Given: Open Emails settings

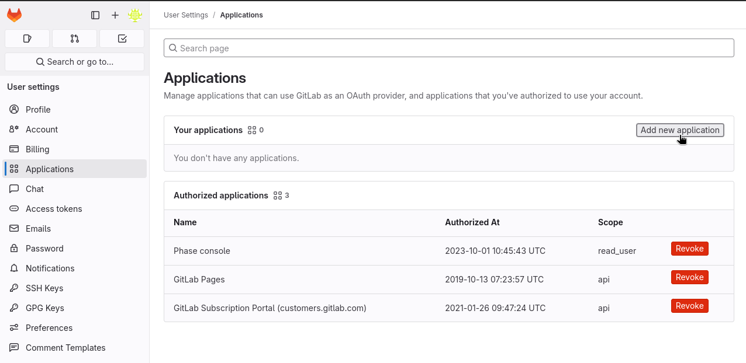Looking at the screenshot, I should pyautogui.click(x=75, y=229).
